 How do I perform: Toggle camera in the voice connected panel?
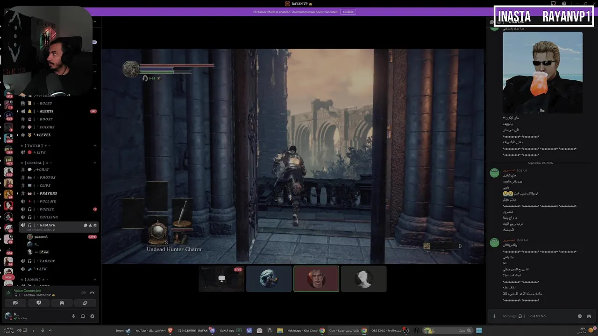click(x=15, y=303)
